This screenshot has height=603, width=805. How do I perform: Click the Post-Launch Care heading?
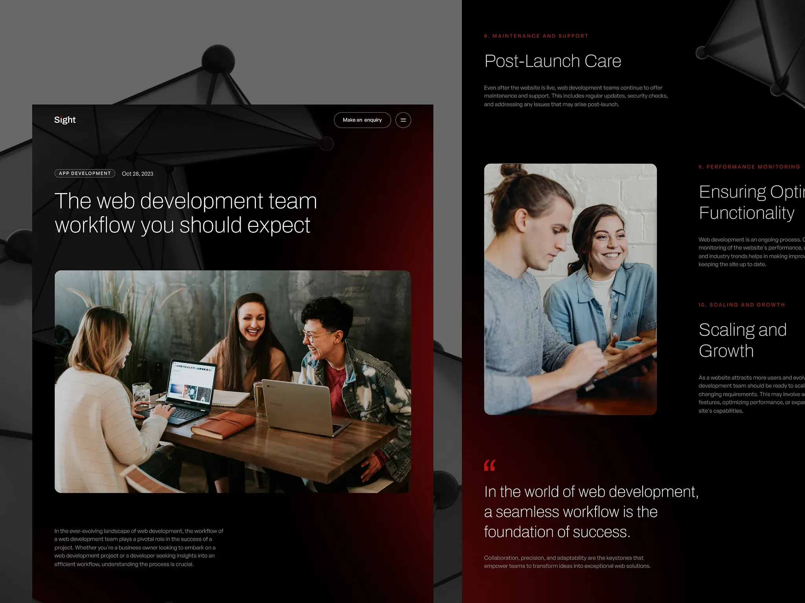pyautogui.click(x=553, y=61)
